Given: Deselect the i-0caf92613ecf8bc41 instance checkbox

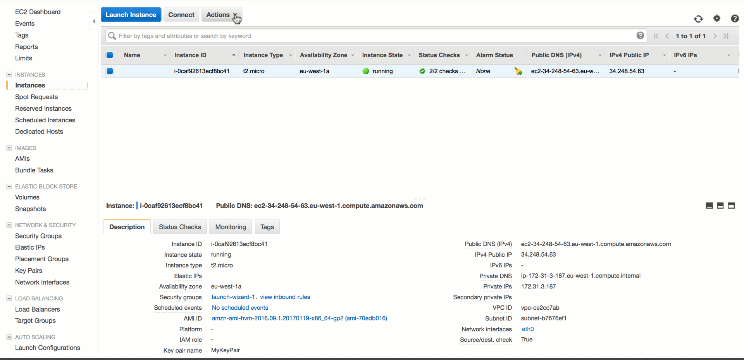Looking at the screenshot, I should (110, 71).
